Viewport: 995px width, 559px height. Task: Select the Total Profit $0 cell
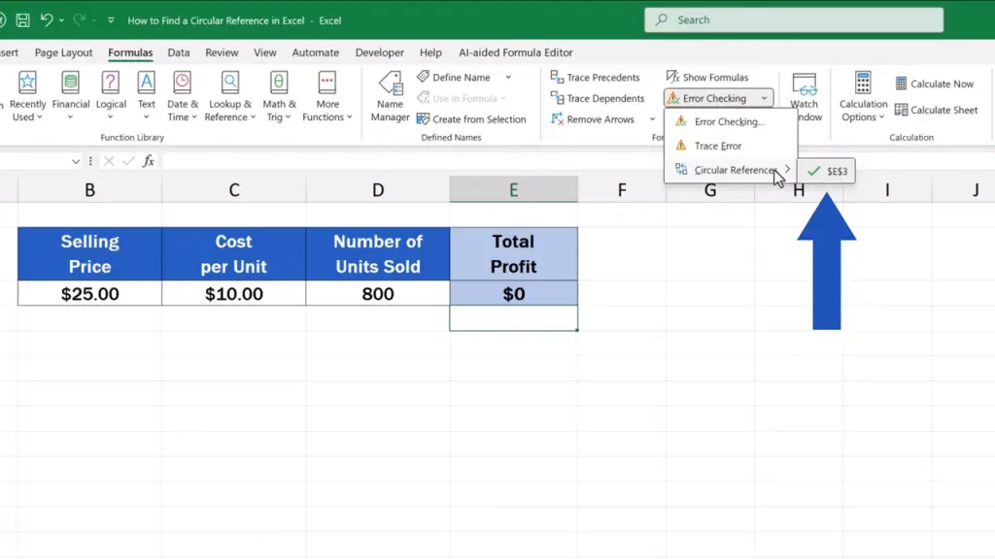pyautogui.click(x=513, y=294)
